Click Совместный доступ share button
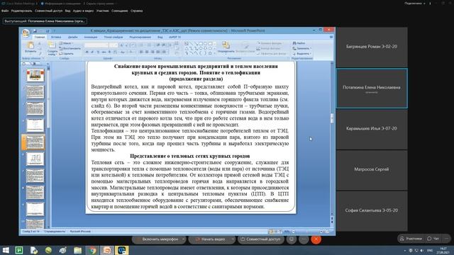 click(261, 239)
